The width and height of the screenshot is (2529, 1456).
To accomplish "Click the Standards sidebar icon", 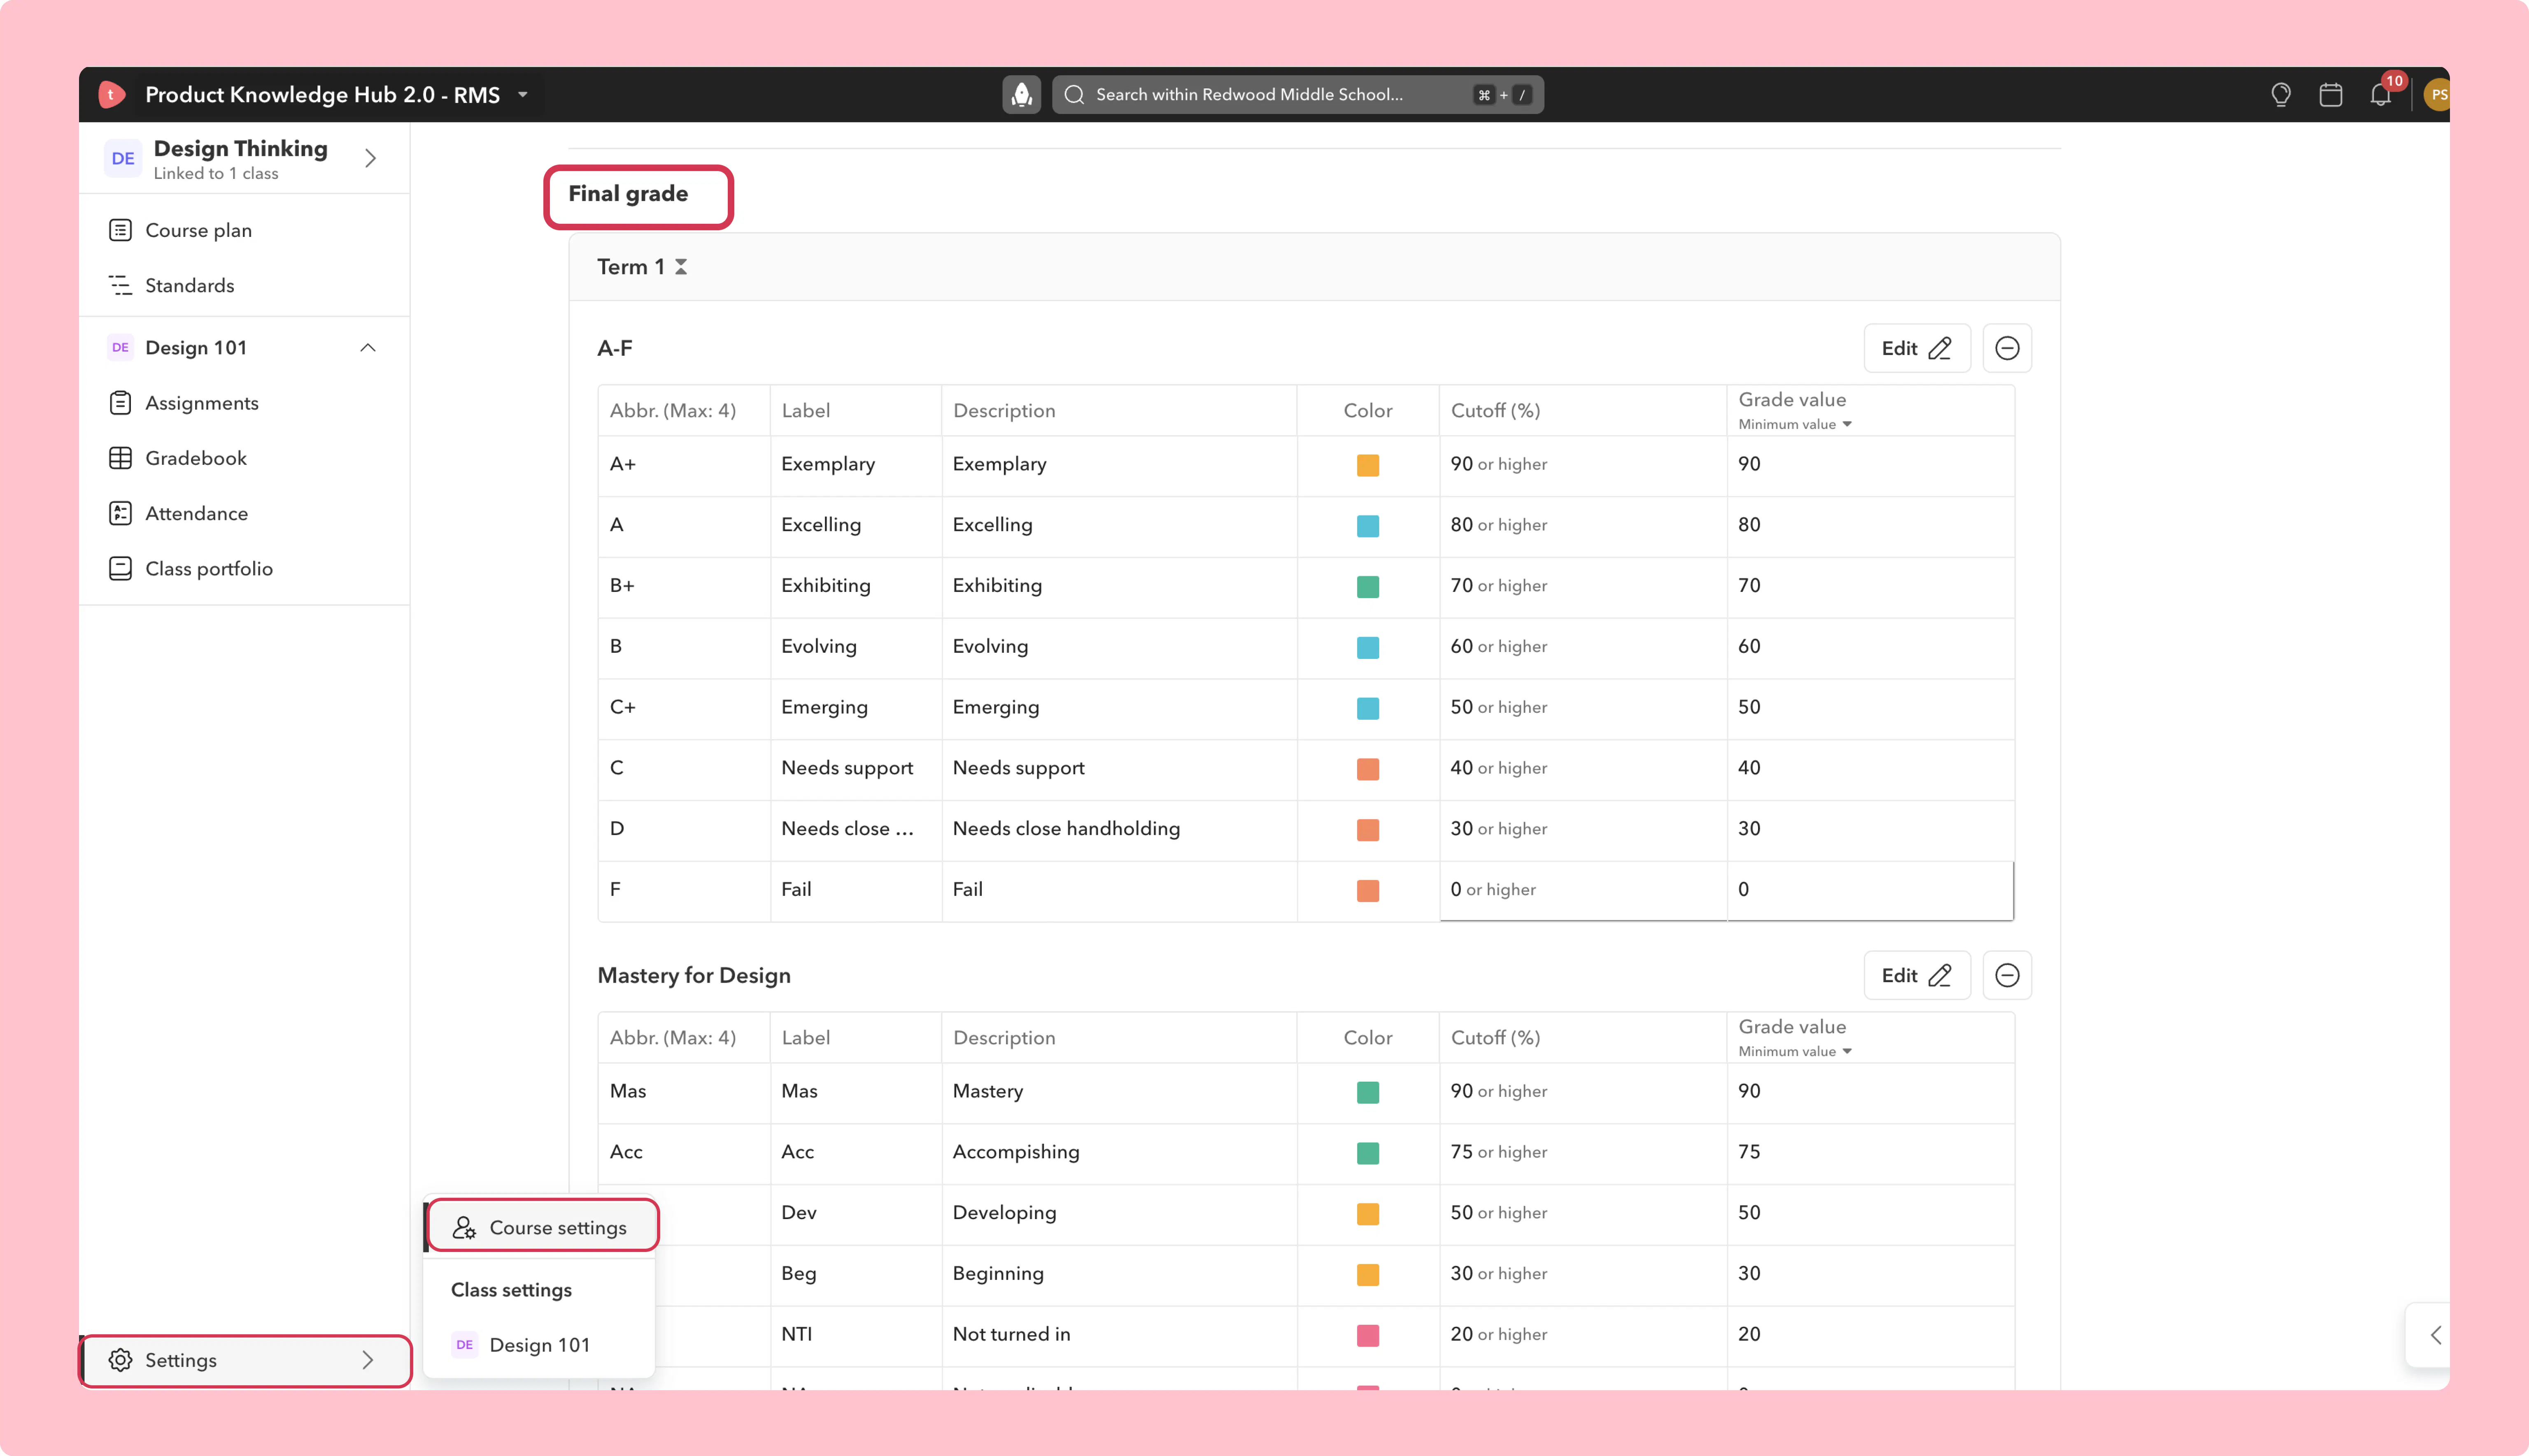I will coord(120,285).
